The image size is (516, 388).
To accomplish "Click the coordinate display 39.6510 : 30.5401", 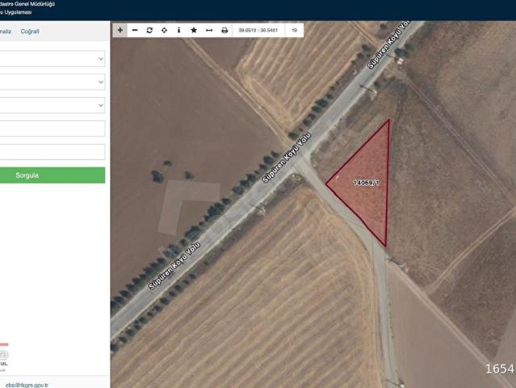I will pos(258,30).
